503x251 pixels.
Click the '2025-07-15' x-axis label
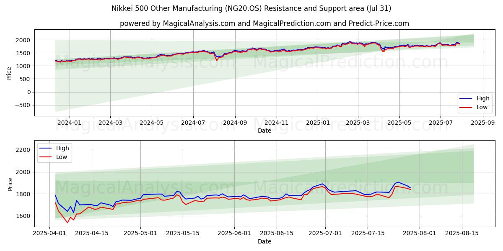point(367,233)
